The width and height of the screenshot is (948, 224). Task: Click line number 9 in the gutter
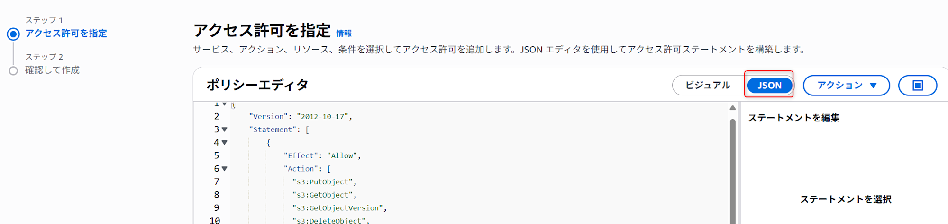point(216,207)
